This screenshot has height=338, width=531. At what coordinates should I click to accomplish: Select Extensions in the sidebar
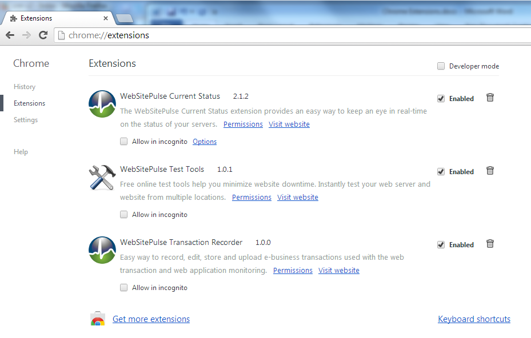point(30,103)
